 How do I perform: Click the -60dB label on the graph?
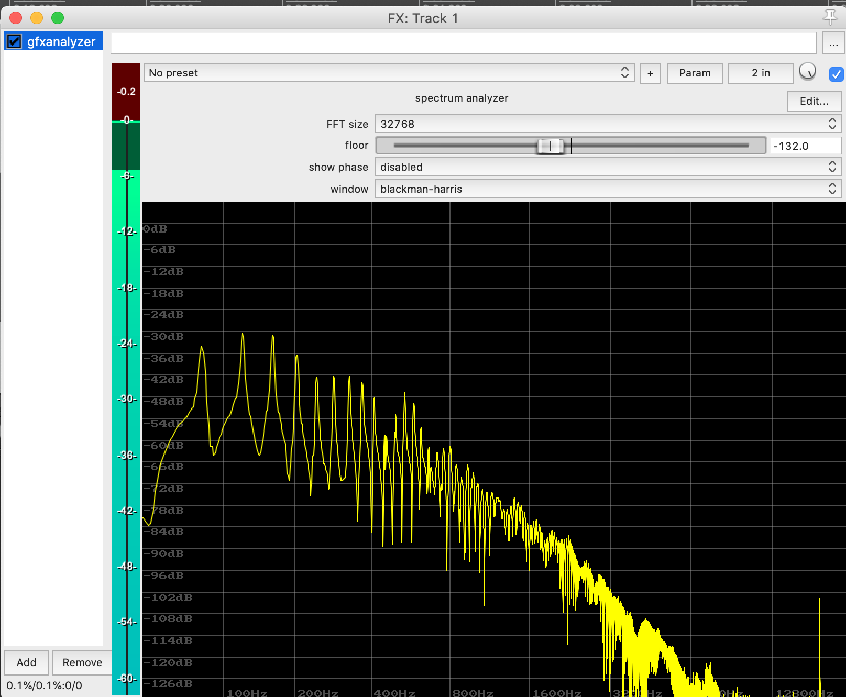164,446
